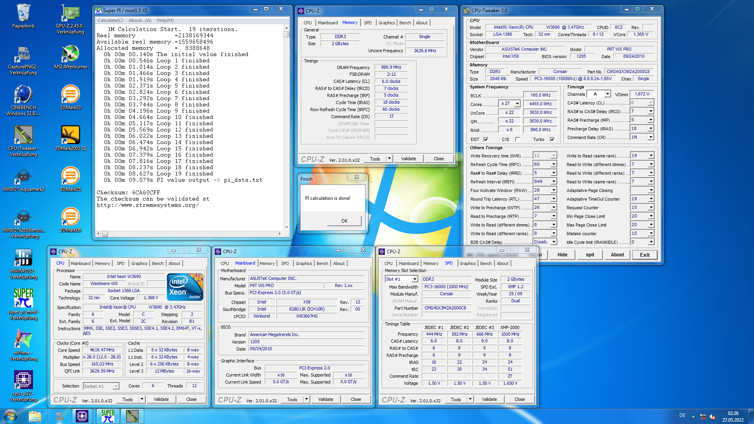
Task: Open Graphics tab in bottom-left CPU-Z window
Action: point(139,263)
